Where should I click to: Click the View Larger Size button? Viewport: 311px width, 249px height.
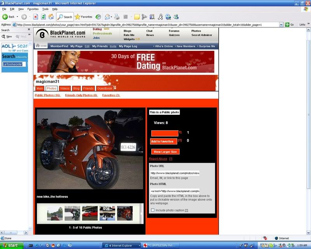click(x=165, y=152)
